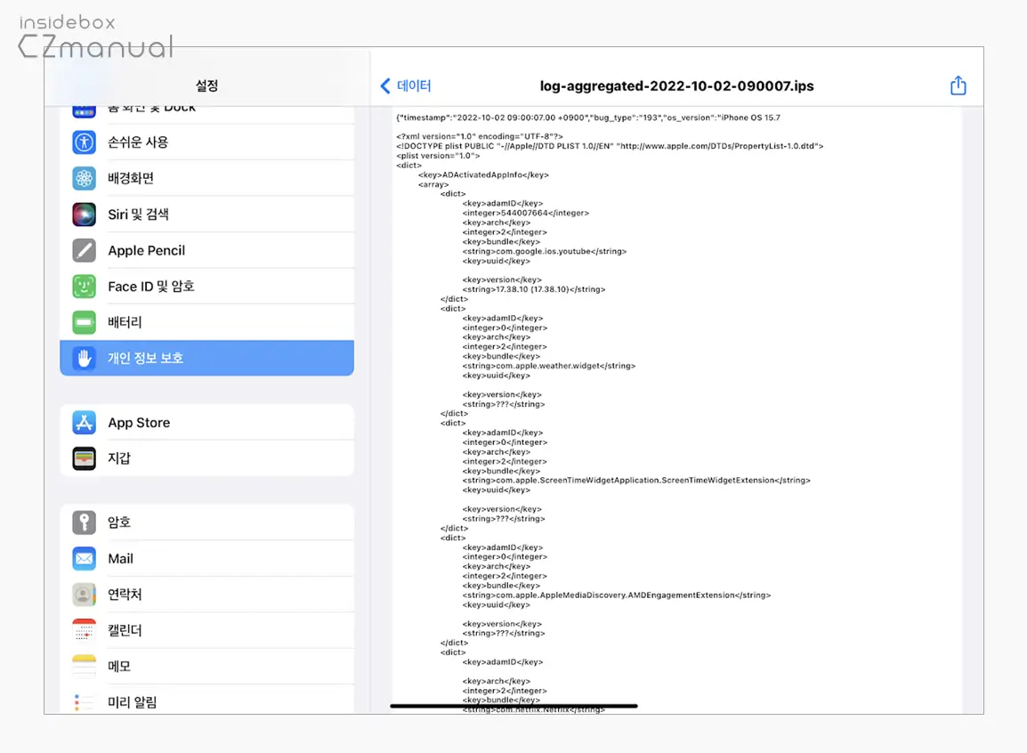Click the Siri 및 검색 icon

[84, 215]
